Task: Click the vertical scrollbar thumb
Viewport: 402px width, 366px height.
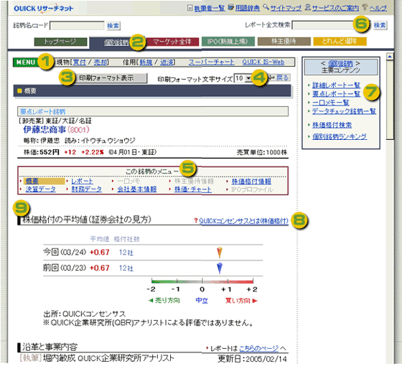Action: tap(390, 100)
